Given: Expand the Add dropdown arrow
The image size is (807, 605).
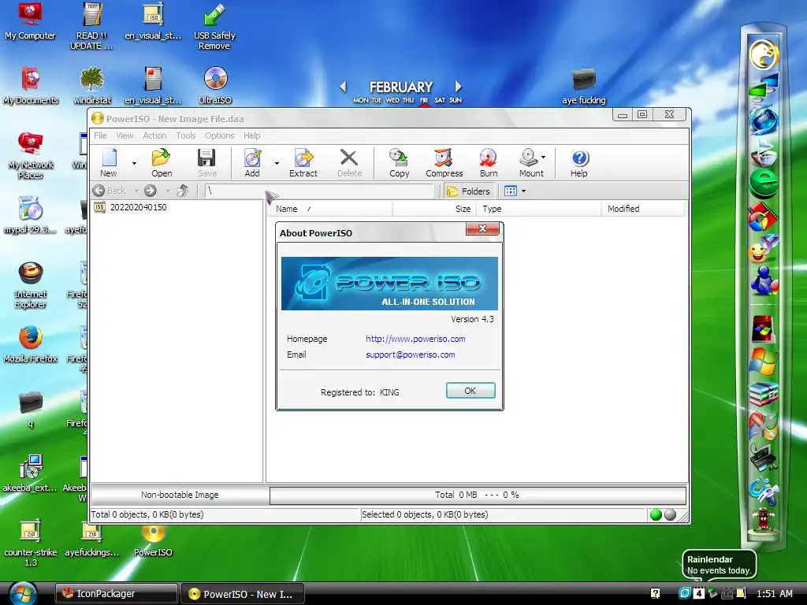Looking at the screenshot, I should tap(277, 163).
